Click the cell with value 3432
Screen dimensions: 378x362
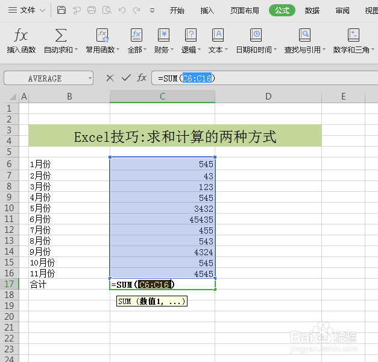pyautogui.click(x=163, y=208)
